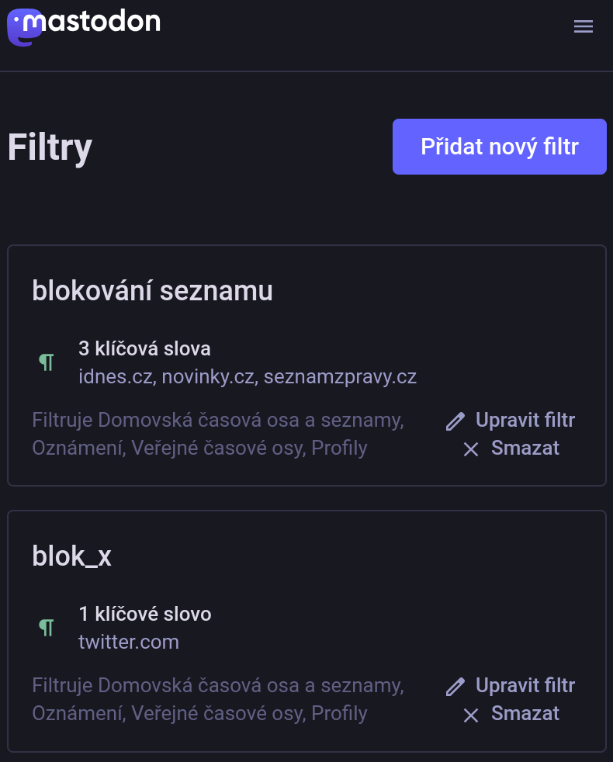613x762 pixels.
Task: Click the twitter.com keyword text
Action: pos(129,643)
